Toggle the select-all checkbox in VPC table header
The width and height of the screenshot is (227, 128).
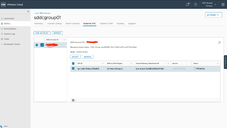coord(73,63)
